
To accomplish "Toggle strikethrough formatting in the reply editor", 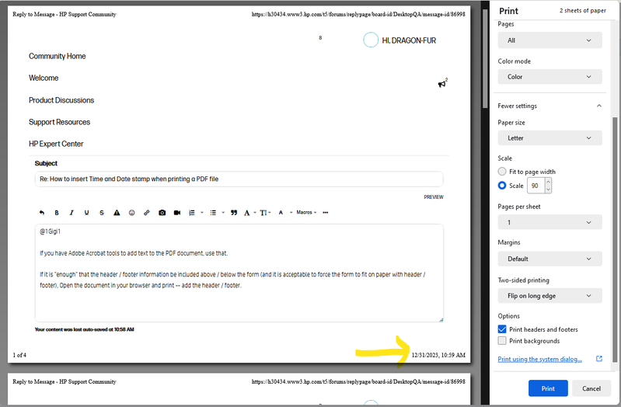I will (x=101, y=213).
